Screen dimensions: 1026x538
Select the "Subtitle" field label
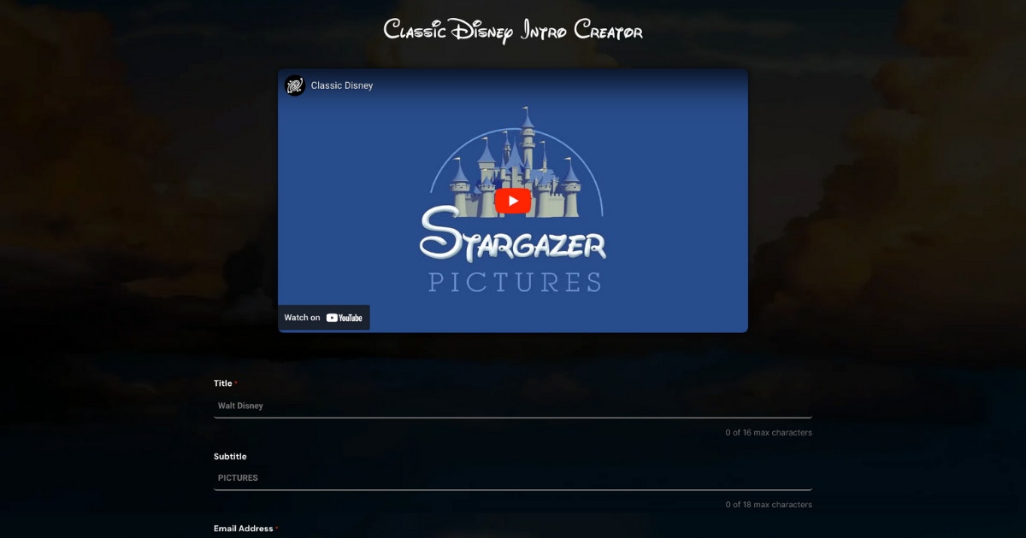pyautogui.click(x=230, y=457)
